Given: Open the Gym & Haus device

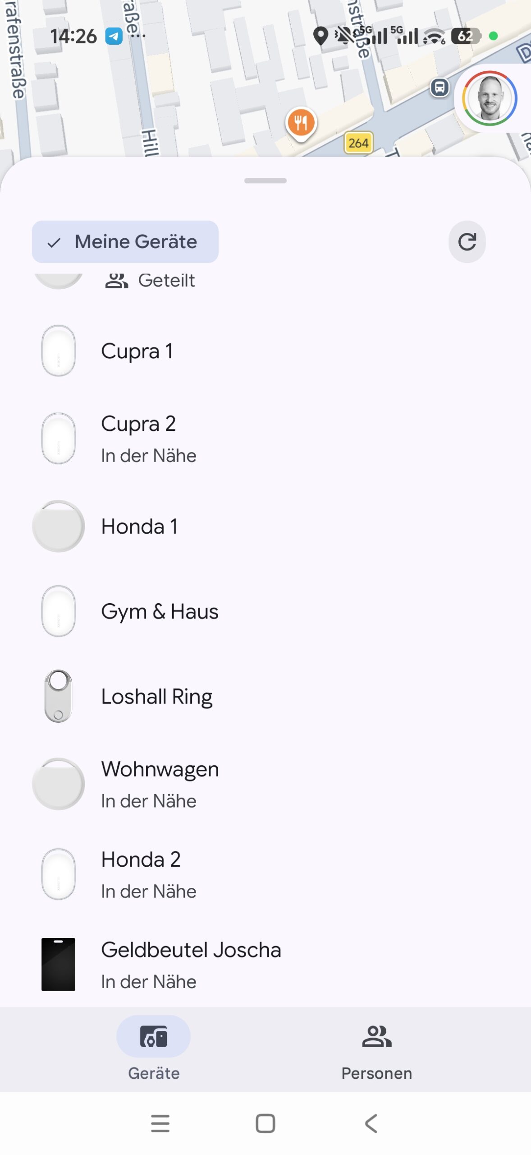Looking at the screenshot, I should (x=265, y=611).
